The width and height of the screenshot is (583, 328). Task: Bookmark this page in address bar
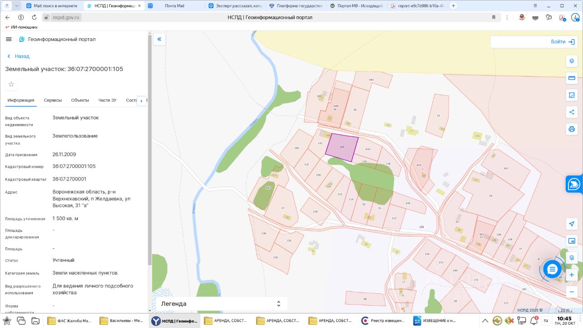coord(494,17)
